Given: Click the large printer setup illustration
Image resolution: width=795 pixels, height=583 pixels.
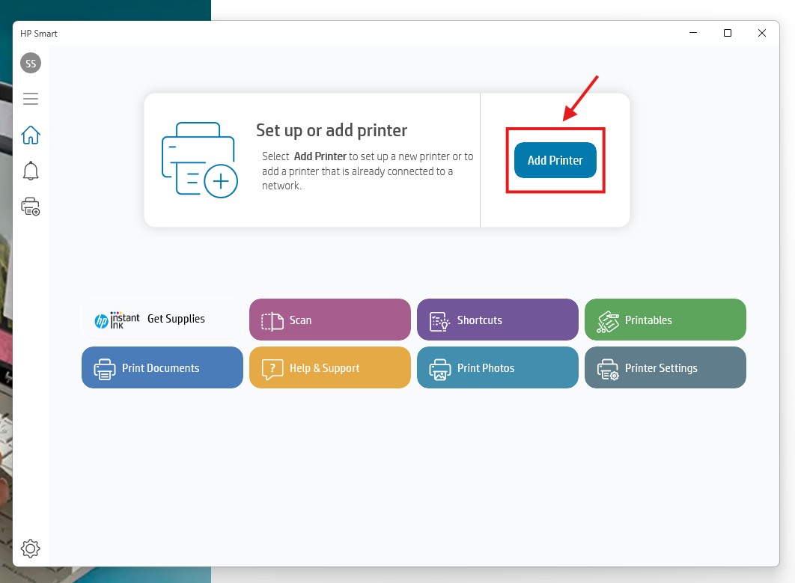Looking at the screenshot, I should 199,160.
